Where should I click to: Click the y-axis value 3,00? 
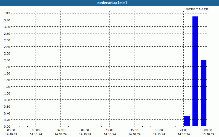pyautogui.click(x=7, y=27)
